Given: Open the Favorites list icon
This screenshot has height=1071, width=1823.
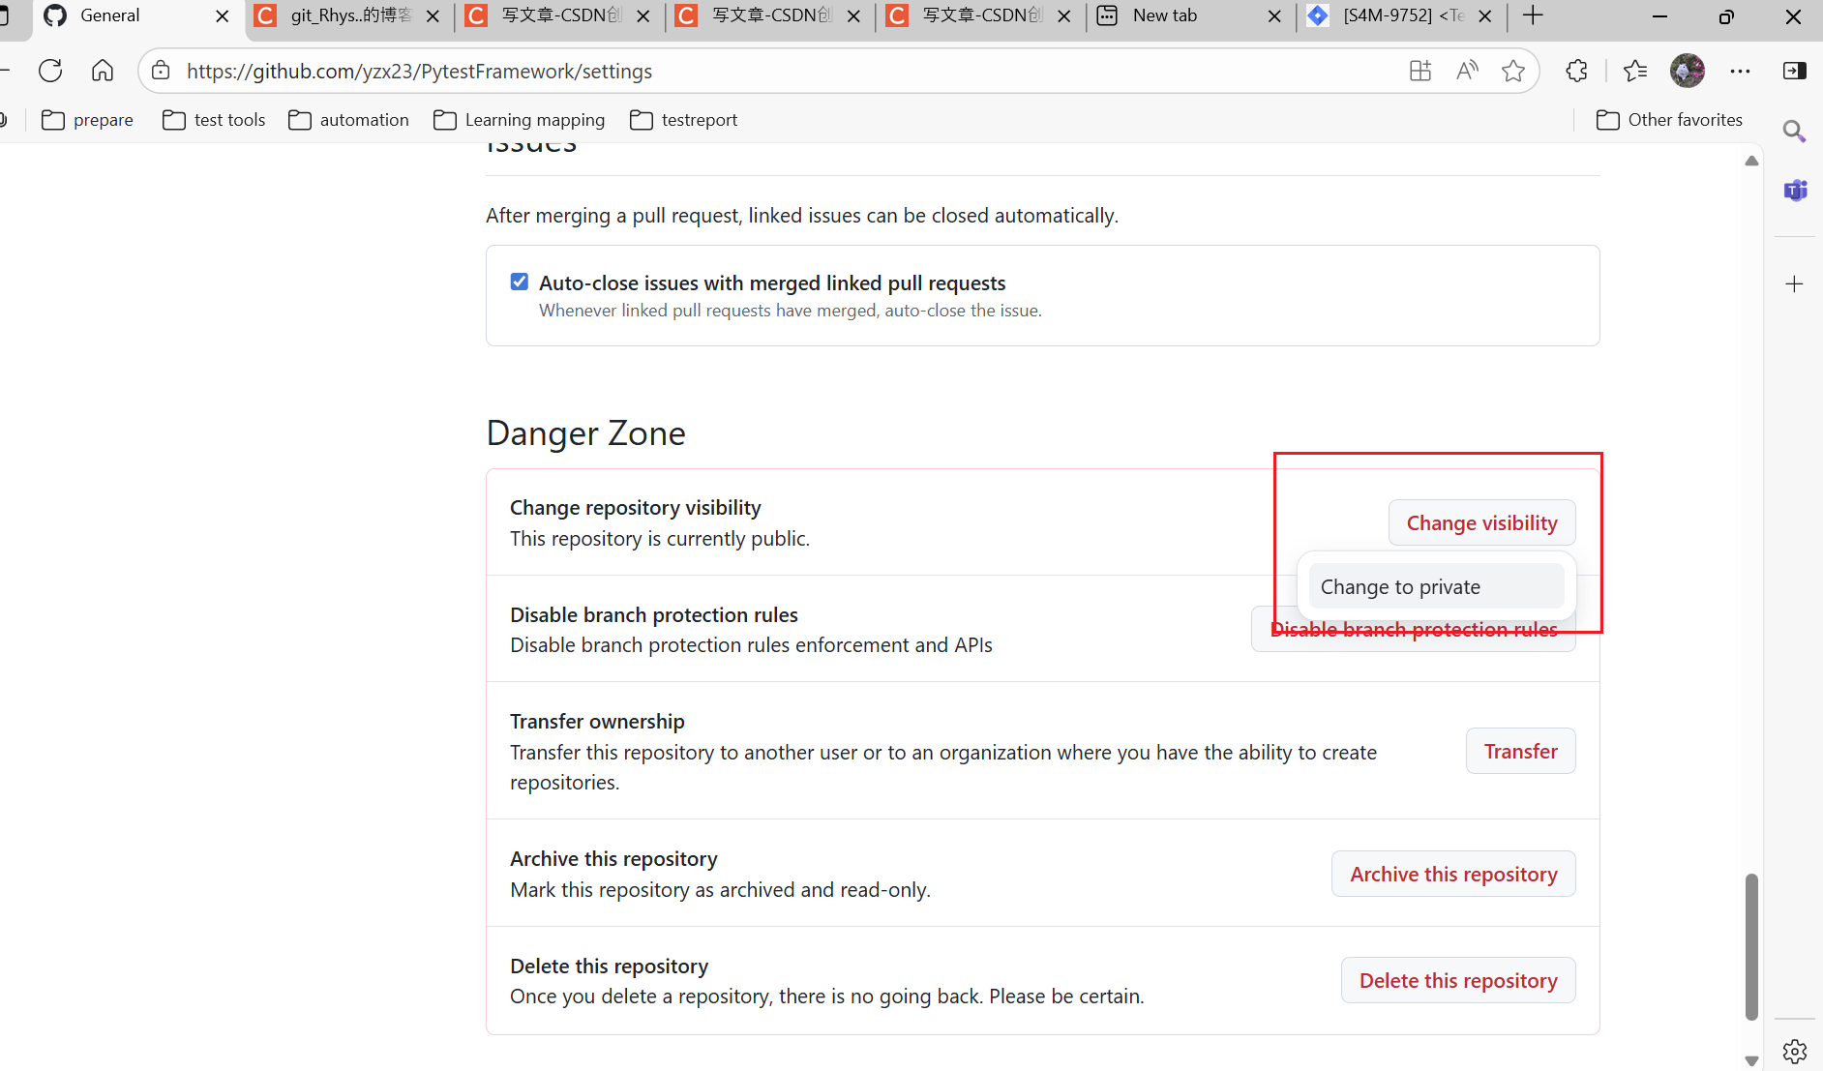Looking at the screenshot, I should coord(1635,71).
